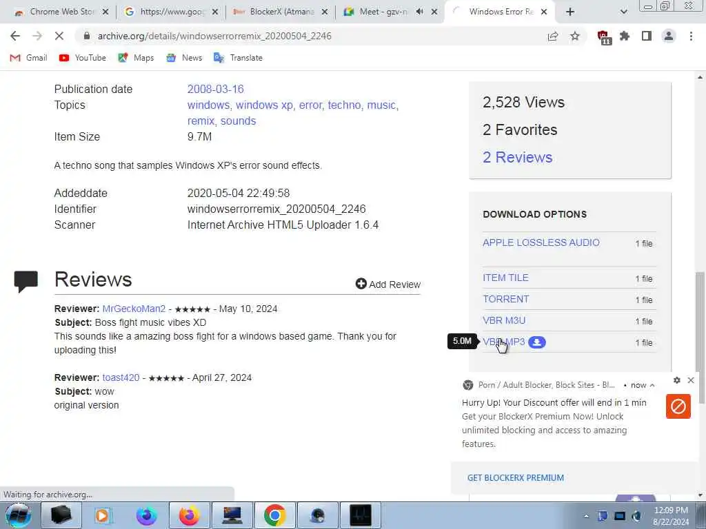Open the remix topic link
The height and width of the screenshot is (529, 706).
[x=201, y=121]
